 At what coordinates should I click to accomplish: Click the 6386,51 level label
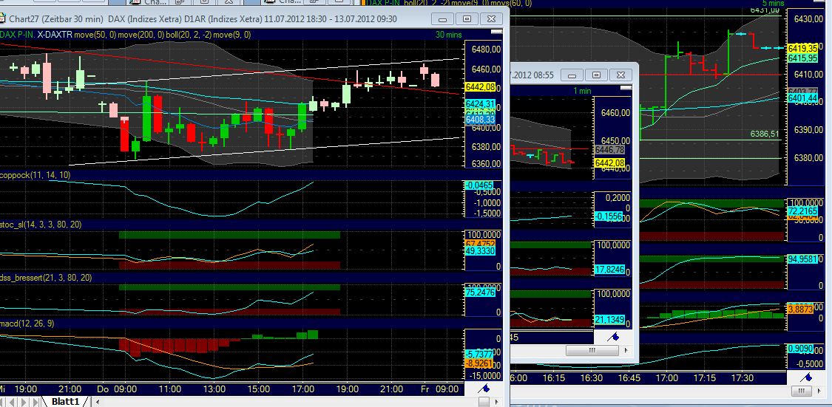click(765, 134)
